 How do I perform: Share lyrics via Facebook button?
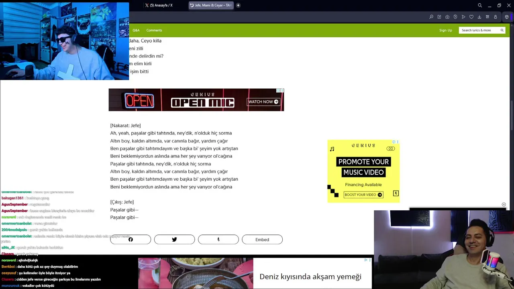point(131,240)
